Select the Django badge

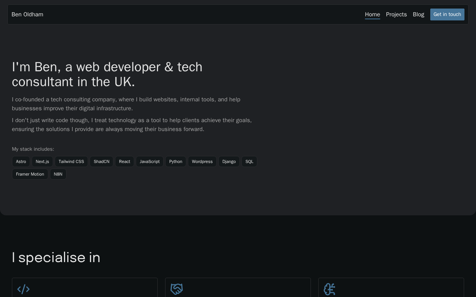point(229,161)
